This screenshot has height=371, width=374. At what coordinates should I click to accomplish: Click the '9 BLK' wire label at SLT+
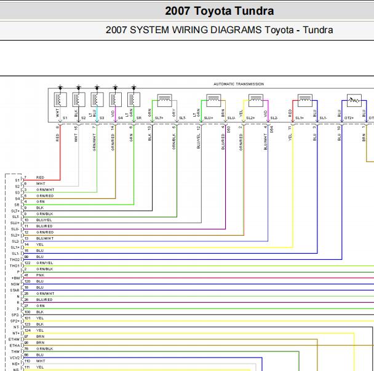pos(34,208)
